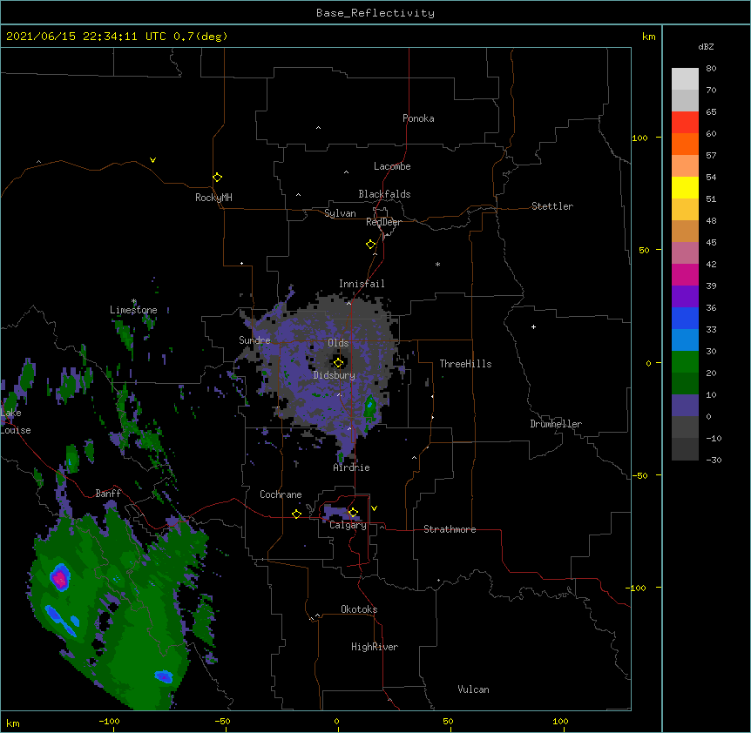Select the yellow diamond marker above Calgary label
This screenshot has height=733, width=751.
(353, 513)
